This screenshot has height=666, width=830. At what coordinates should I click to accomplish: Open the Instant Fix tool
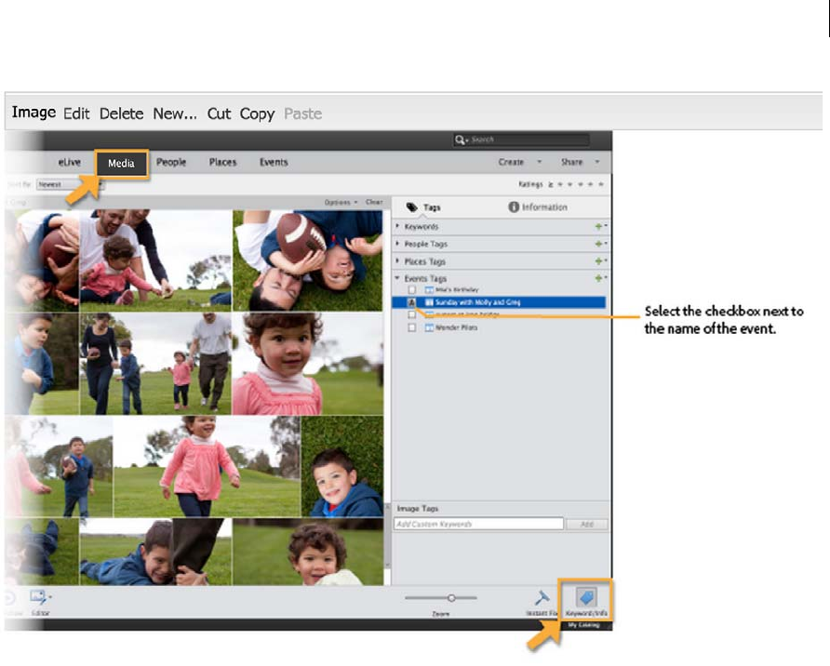point(542,603)
